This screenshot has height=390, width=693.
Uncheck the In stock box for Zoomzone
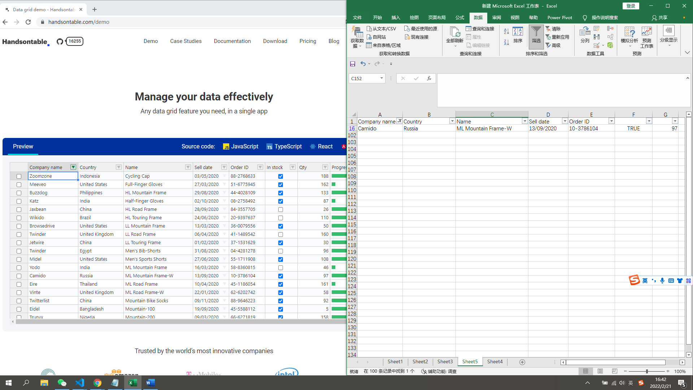[x=280, y=176]
